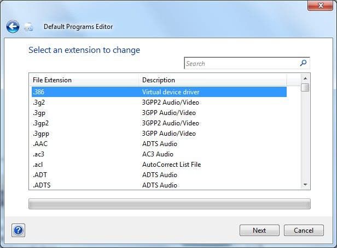
Task: Select the .ADTS extension row
Action: pos(159,185)
